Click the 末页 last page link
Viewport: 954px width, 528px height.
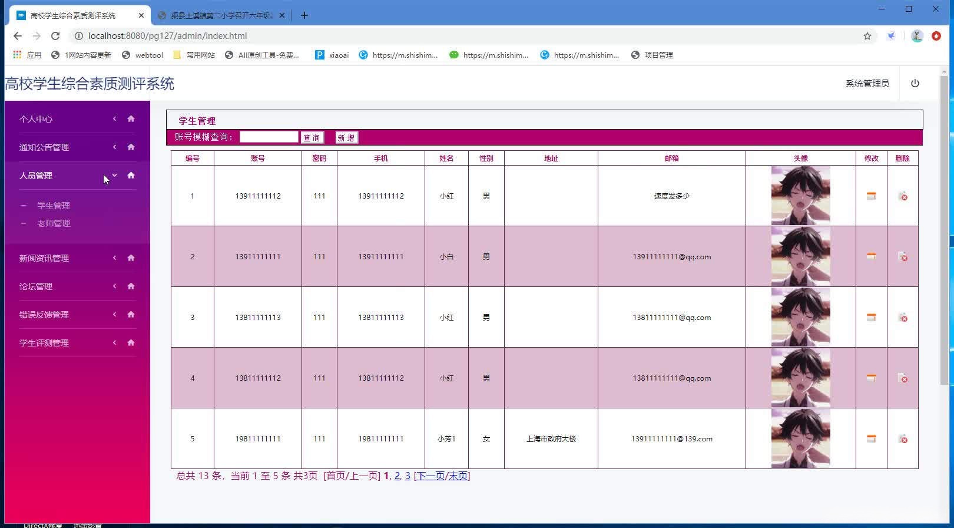pos(458,476)
